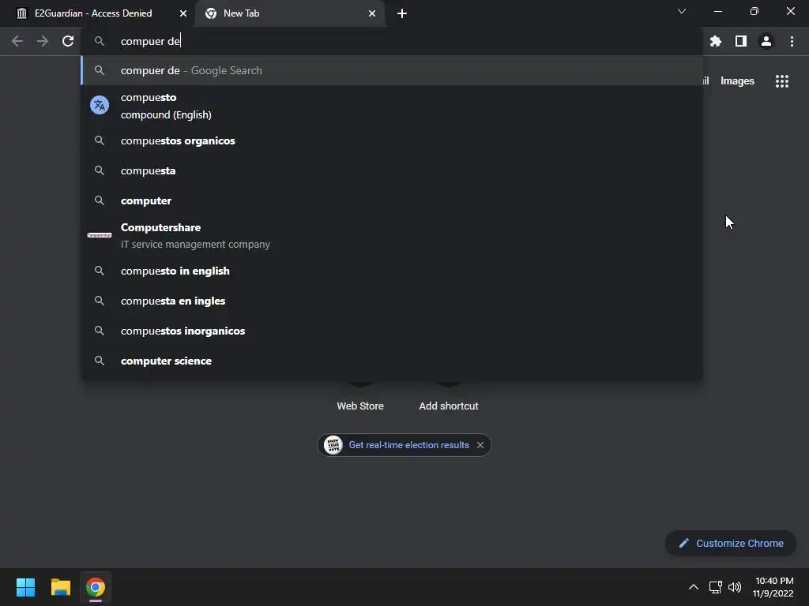Click the 'Know your vote' election badge icon
The height and width of the screenshot is (606, 809).
[x=333, y=445]
